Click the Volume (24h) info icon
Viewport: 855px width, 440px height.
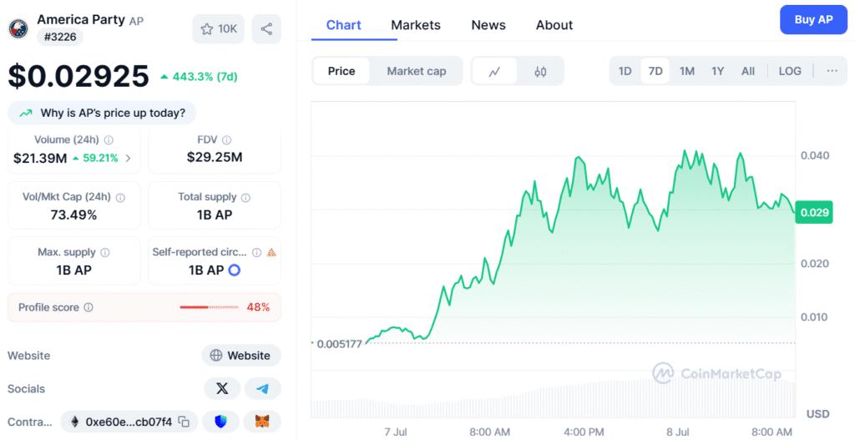tap(109, 140)
